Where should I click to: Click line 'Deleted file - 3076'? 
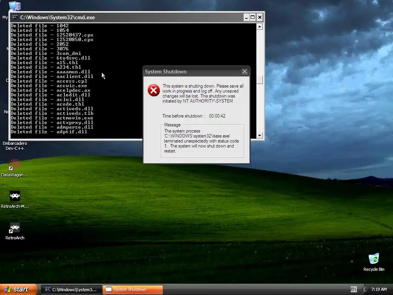(40, 49)
